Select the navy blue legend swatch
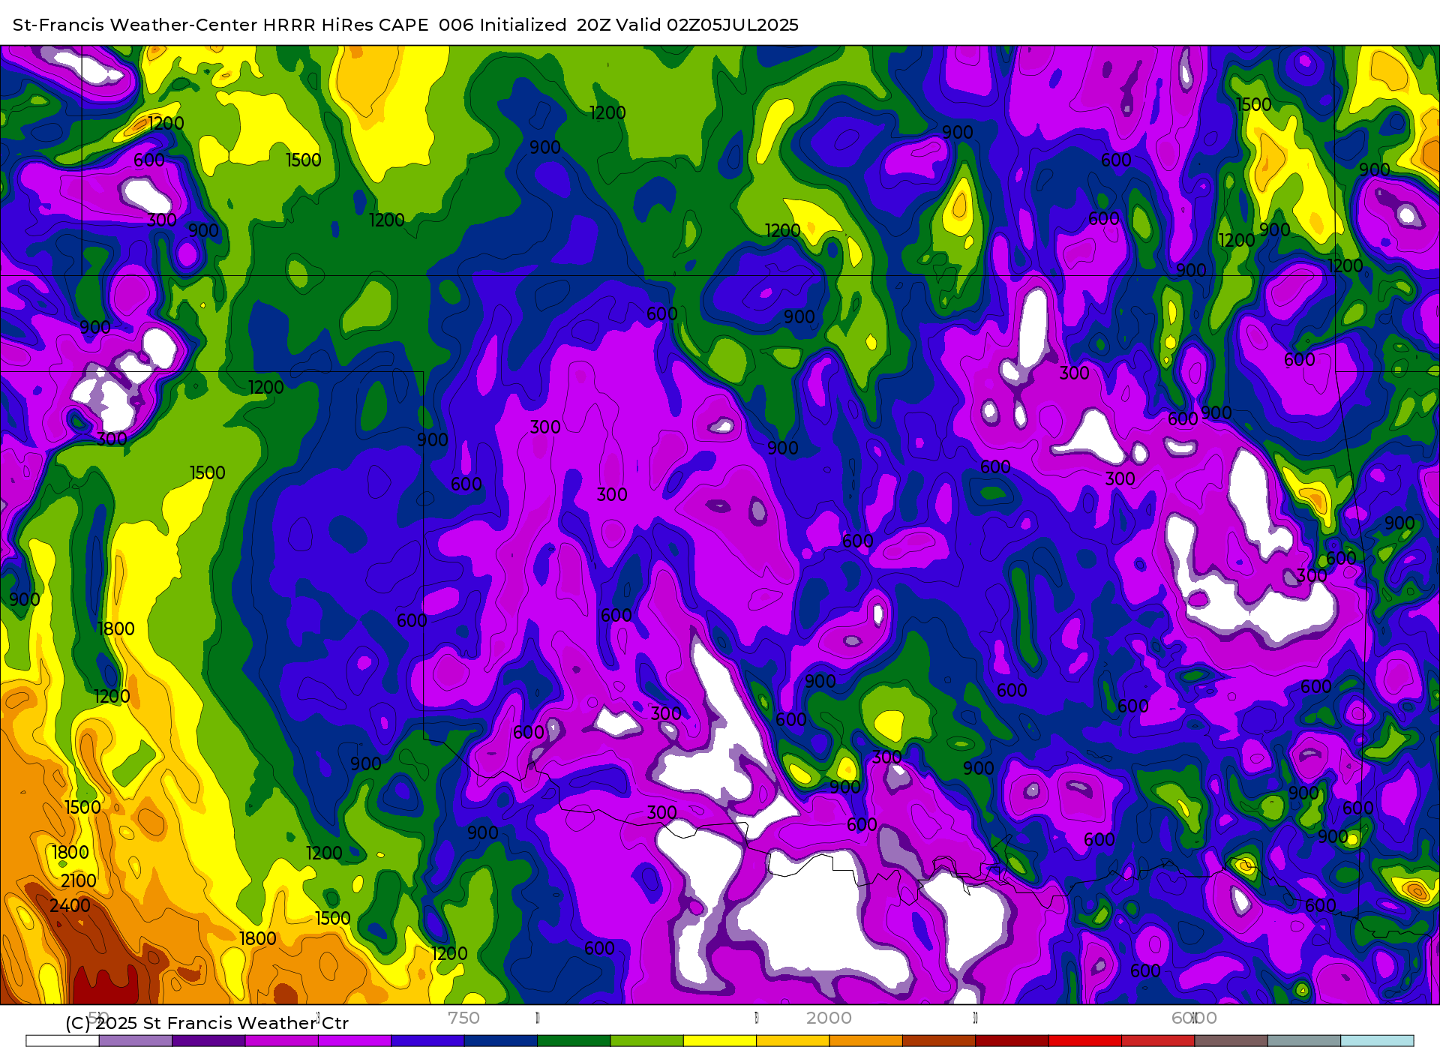Screen dimensions: 1440x1050 coord(501,1041)
